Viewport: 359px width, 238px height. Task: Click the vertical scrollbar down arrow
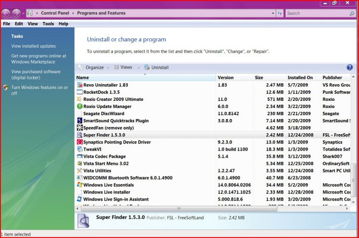(x=353, y=202)
